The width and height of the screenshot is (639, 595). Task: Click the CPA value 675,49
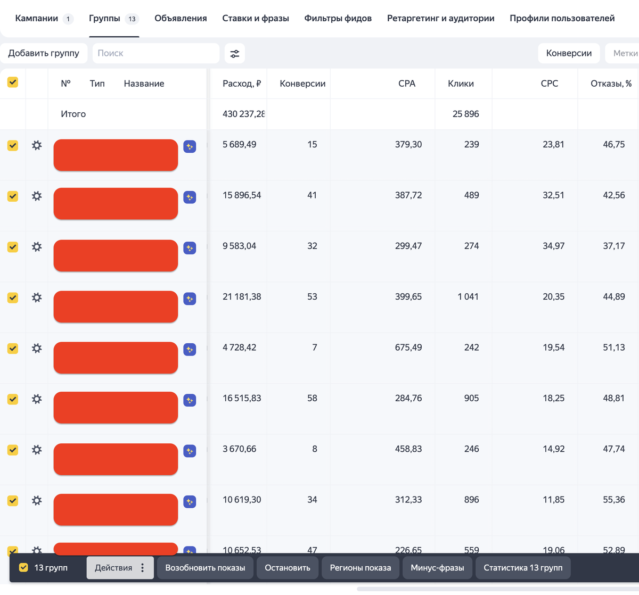click(408, 348)
